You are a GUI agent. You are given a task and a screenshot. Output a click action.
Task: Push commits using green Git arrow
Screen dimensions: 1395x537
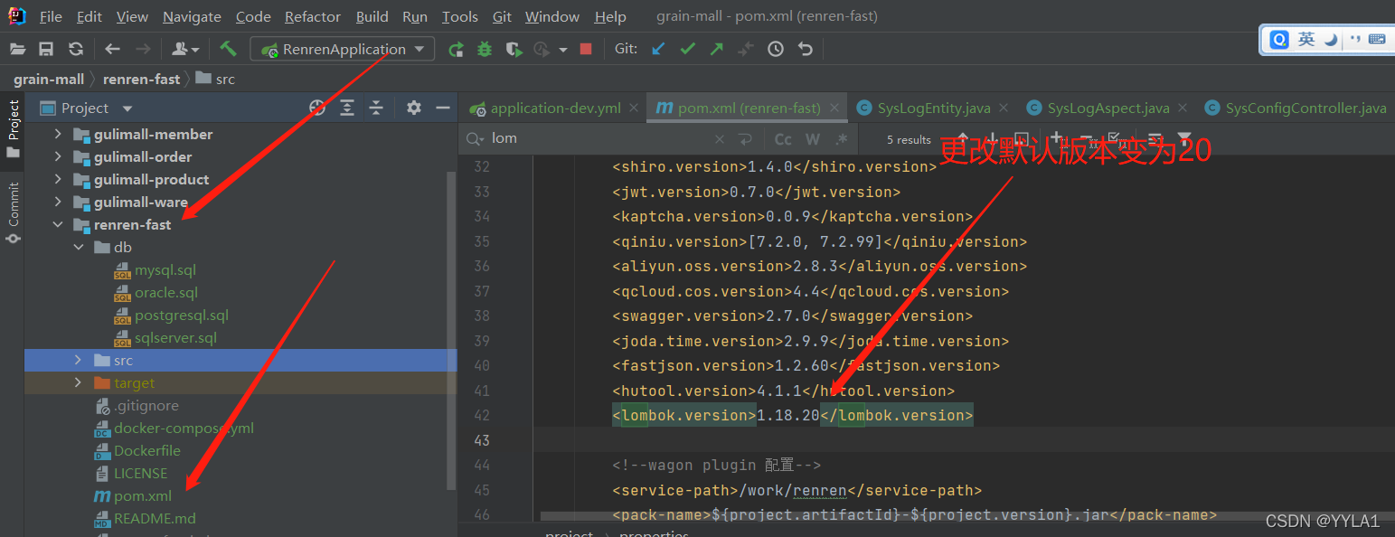coord(716,49)
